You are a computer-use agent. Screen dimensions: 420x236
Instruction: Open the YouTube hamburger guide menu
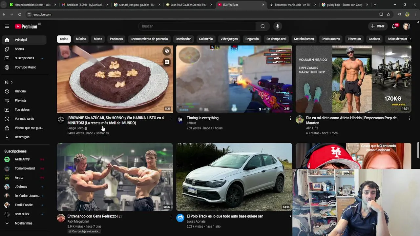pos(7,26)
